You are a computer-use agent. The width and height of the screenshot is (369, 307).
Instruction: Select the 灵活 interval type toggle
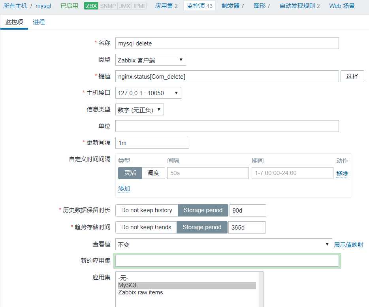(x=130, y=173)
